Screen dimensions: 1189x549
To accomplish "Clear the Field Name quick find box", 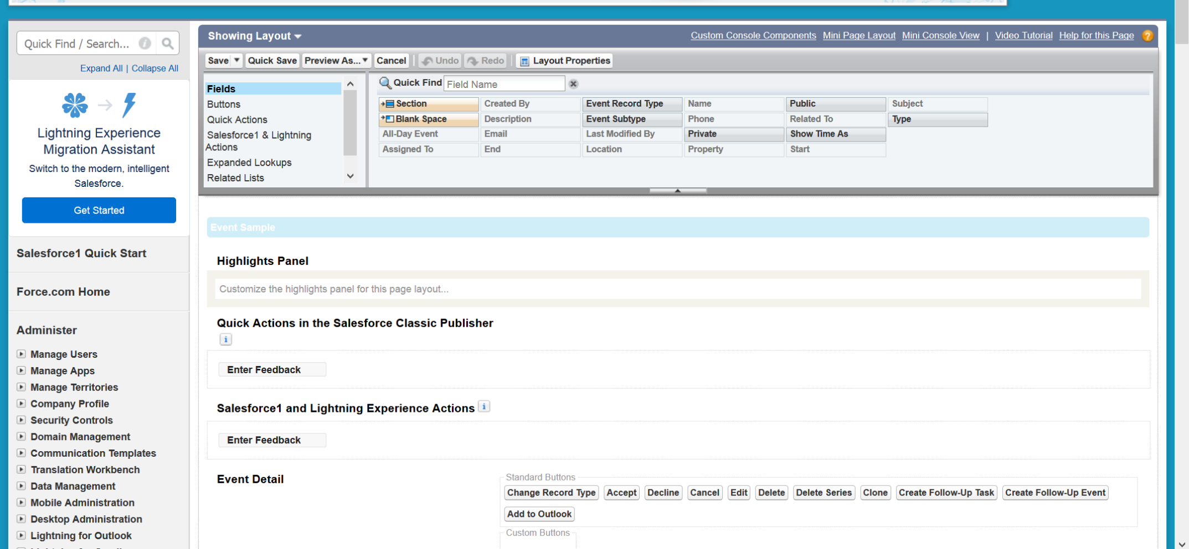I will (573, 84).
